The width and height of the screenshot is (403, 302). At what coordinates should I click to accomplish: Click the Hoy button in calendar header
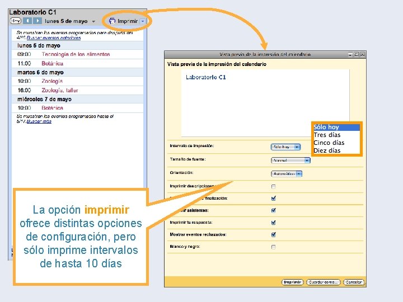click(x=16, y=21)
